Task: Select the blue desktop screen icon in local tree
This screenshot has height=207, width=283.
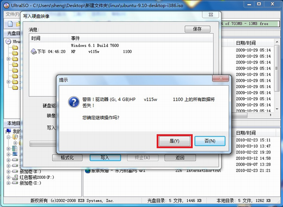Action: tap(15, 154)
